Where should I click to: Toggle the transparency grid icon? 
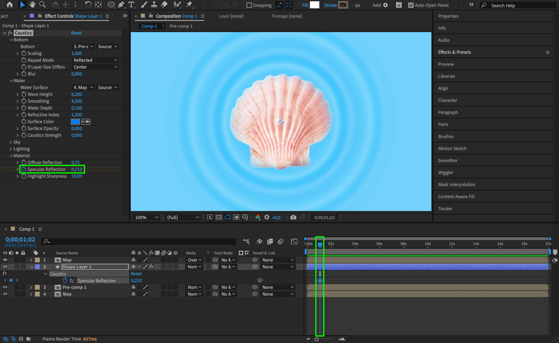coord(219,217)
